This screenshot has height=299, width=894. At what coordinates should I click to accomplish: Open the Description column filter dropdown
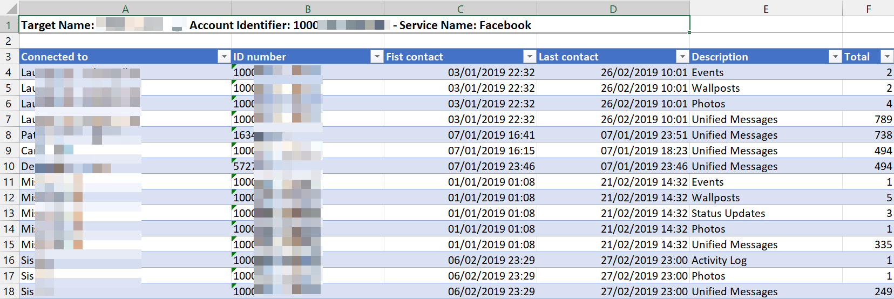click(835, 57)
